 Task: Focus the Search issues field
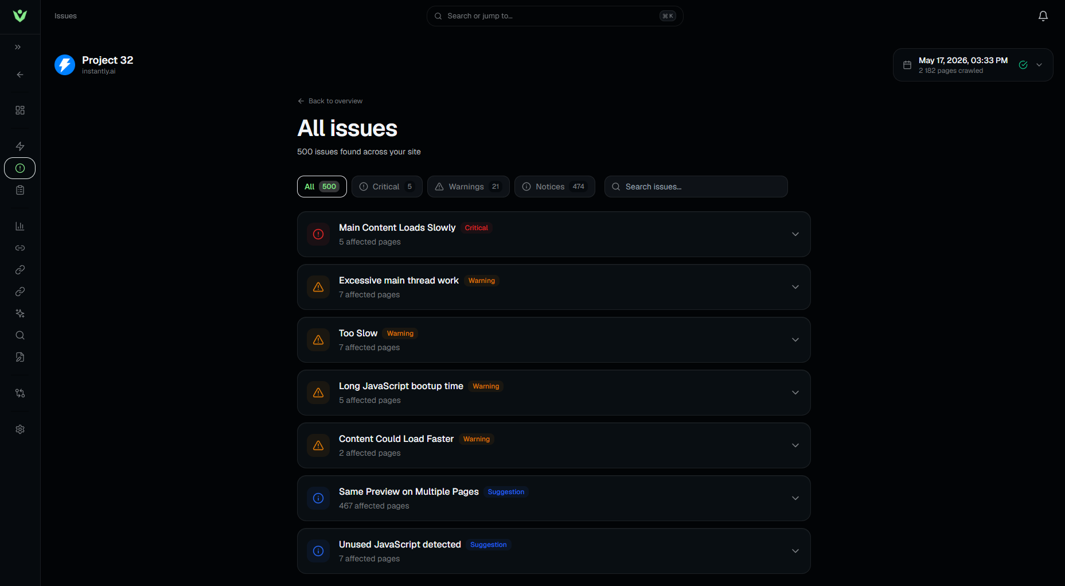[x=696, y=187]
